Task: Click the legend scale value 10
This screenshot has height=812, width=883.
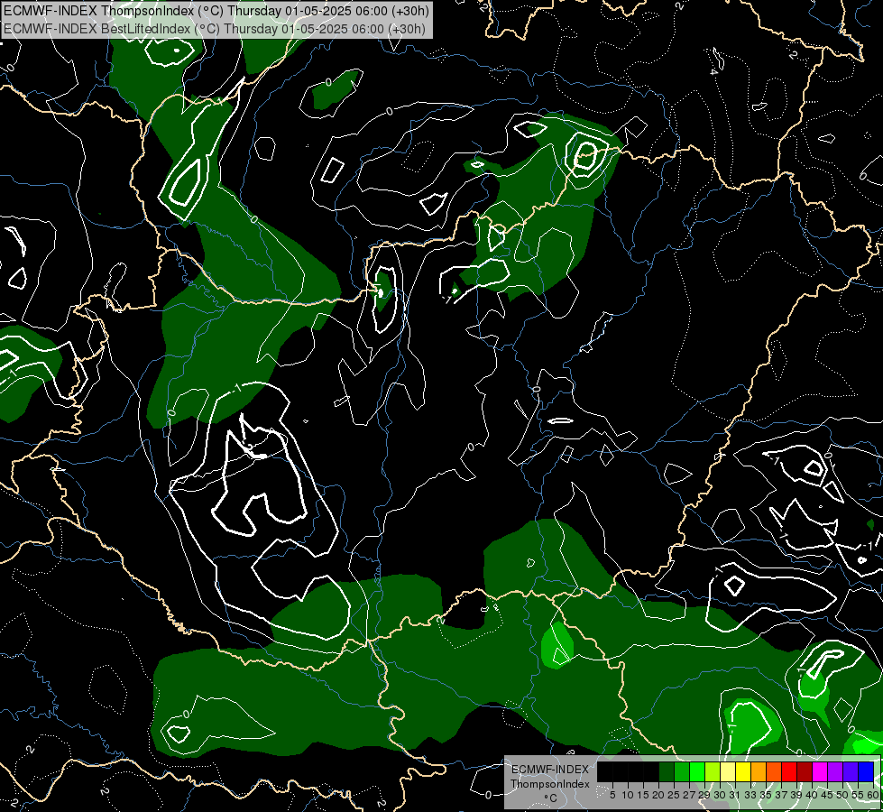Action: point(628,795)
